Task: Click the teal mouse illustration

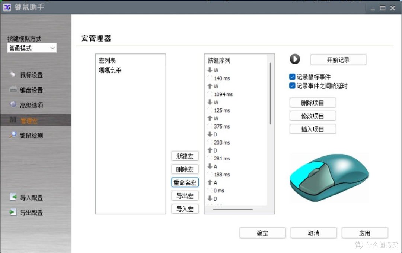Action: click(329, 178)
